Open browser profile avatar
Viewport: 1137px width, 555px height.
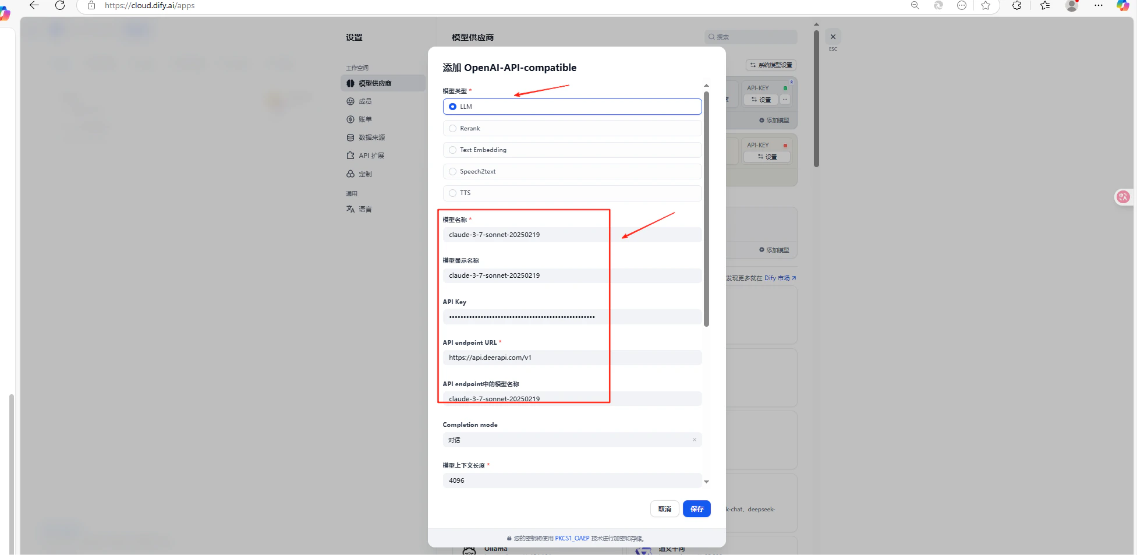coord(1071,5)
